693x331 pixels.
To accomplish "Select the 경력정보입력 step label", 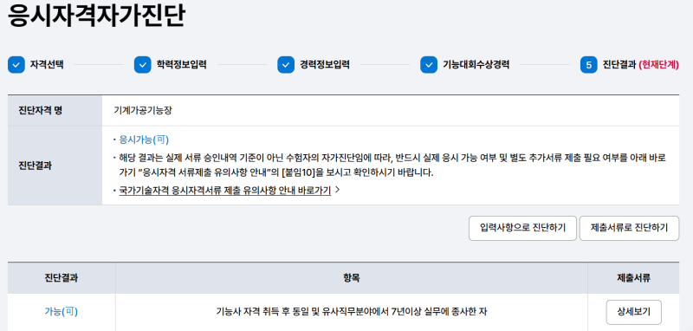I will [324, 65].
